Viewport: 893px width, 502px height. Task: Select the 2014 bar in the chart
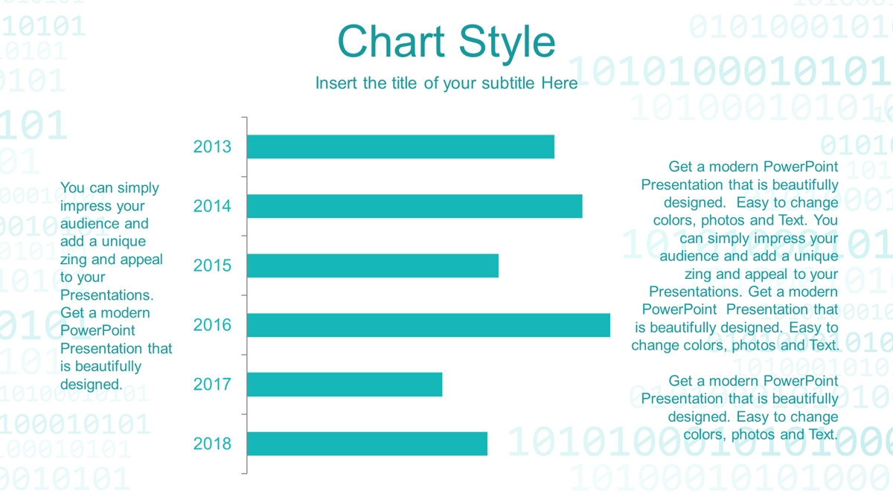(x=415, y=206)
